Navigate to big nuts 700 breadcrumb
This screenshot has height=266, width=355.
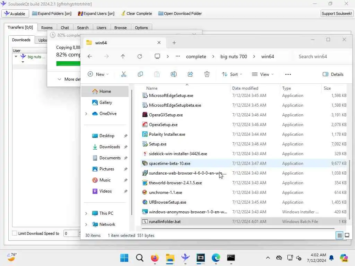click(x=234, y=56)
